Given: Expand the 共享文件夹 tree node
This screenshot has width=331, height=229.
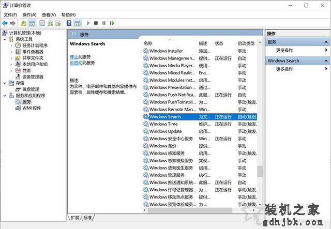Looking at the screenshot, I should 11,58.
